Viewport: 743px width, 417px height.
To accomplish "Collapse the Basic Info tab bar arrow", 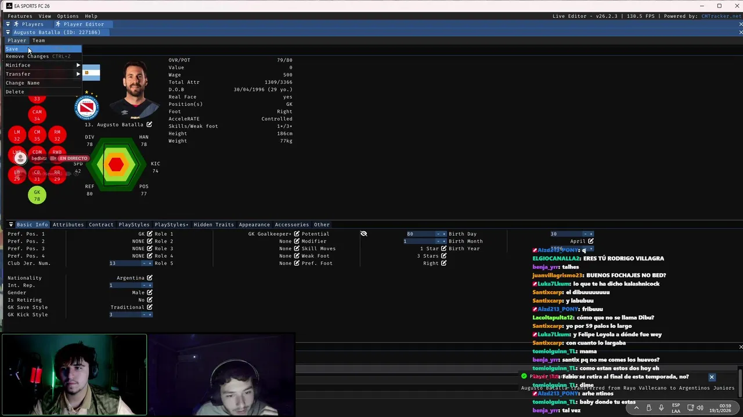I will point(10,225).
